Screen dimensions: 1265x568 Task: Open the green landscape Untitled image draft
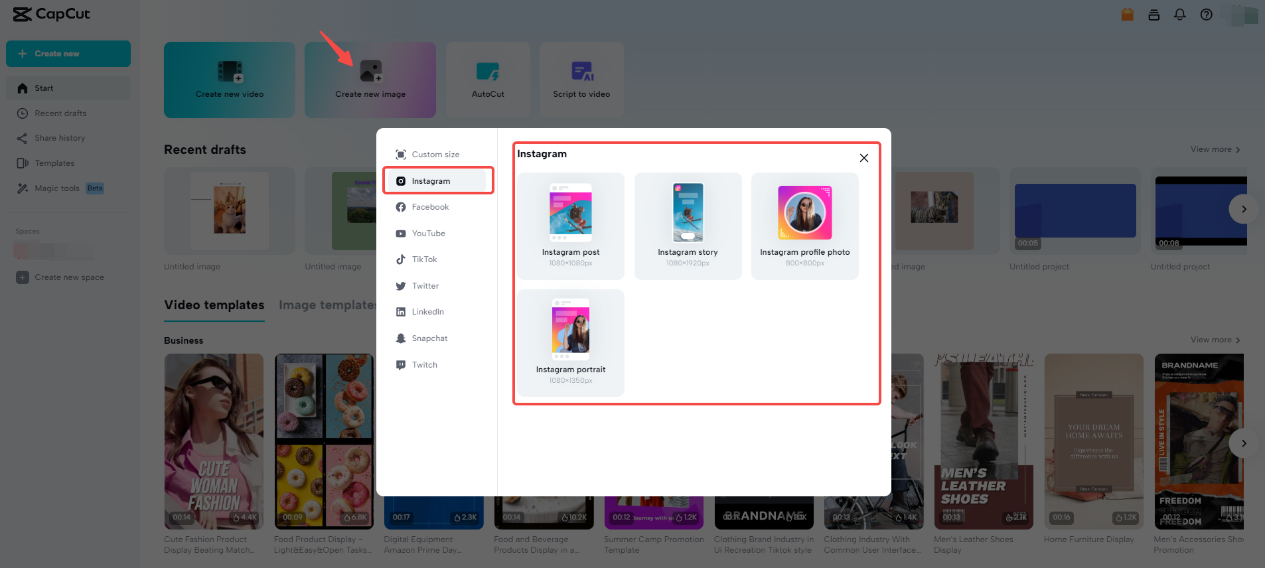point(340,211)
